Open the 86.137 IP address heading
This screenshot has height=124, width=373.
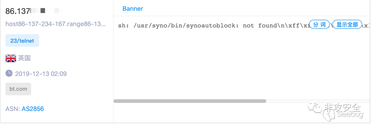click(x=18, y=11)
